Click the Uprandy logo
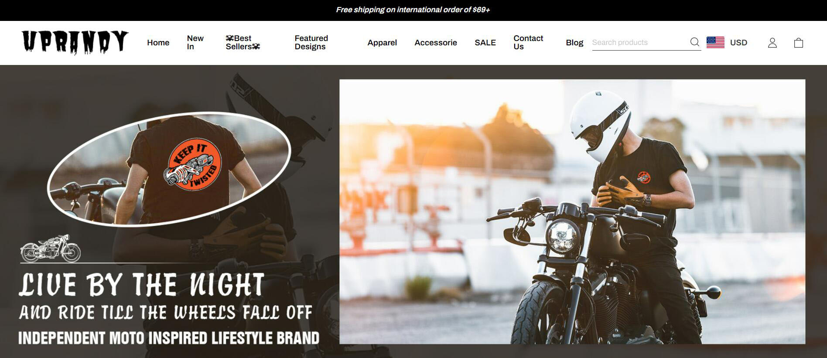The height and width of the screenshot is (358, 827). point(75,42)
